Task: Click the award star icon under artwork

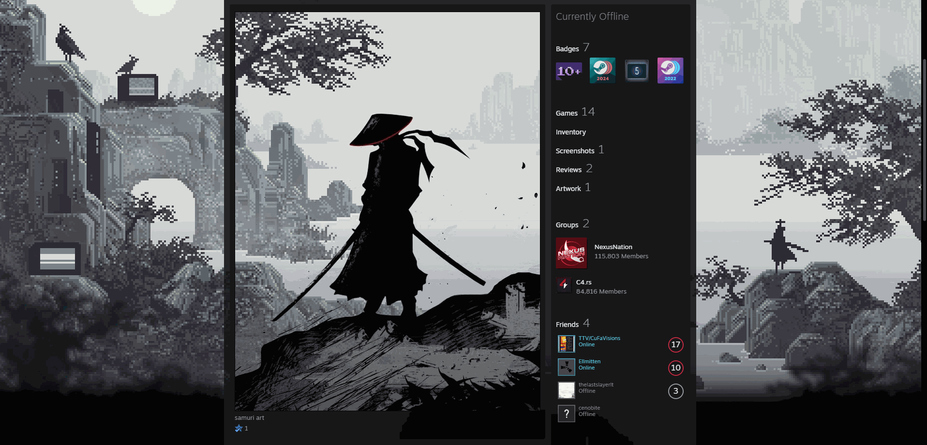Action: [x=239, y=428]
